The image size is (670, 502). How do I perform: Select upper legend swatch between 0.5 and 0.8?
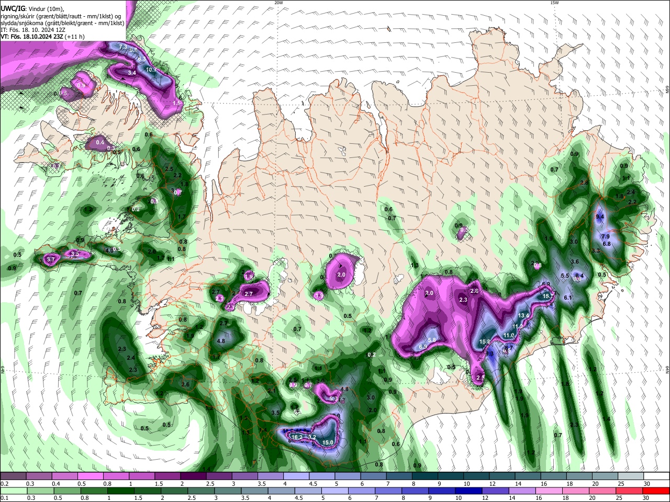pyautogui.click(x=90, y=476)
